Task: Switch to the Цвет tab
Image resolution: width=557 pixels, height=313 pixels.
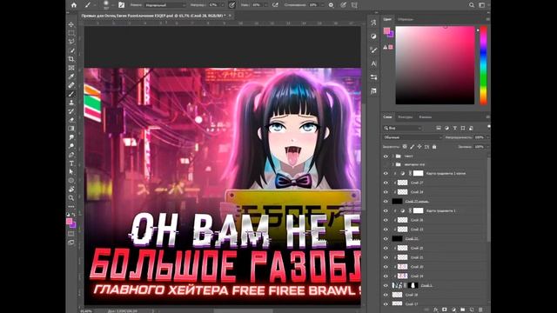Action: [x=387, y=19]
